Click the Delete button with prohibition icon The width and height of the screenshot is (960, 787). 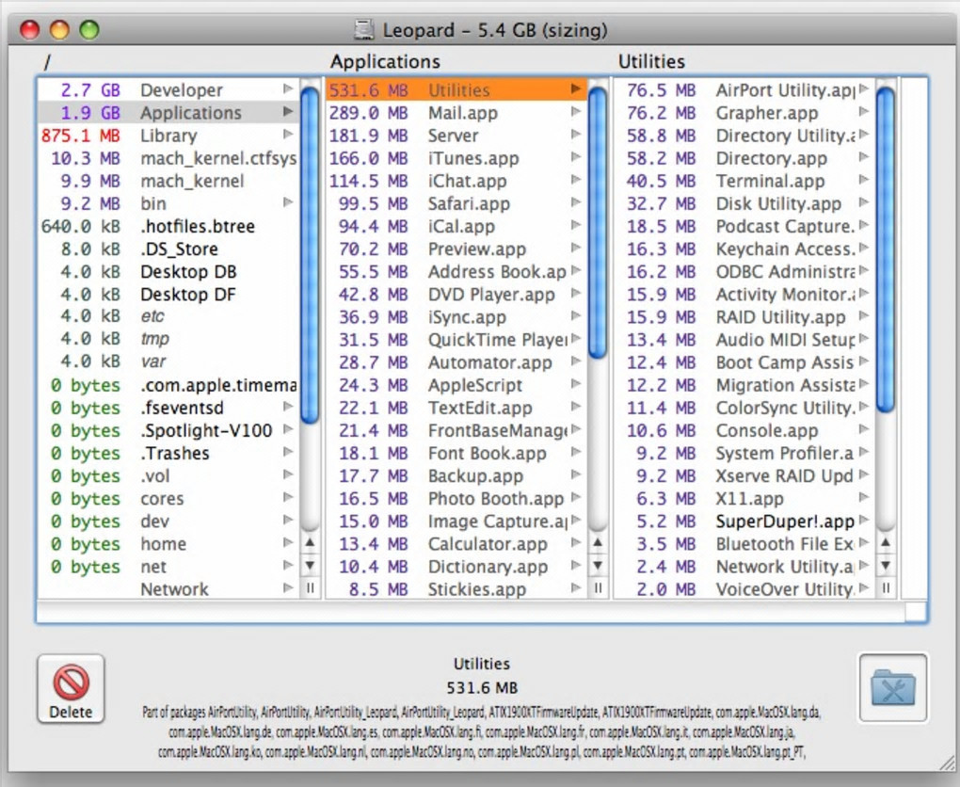click(71, 689)
